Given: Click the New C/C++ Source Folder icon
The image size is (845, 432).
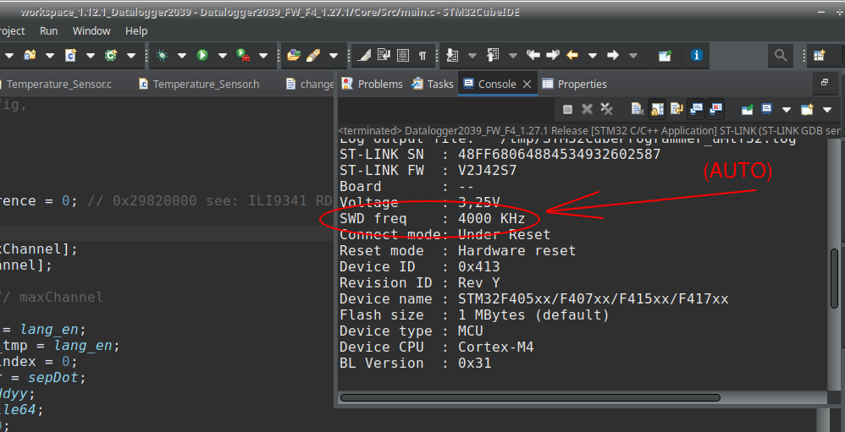Looking at the screenshot, I should [30, 55].
